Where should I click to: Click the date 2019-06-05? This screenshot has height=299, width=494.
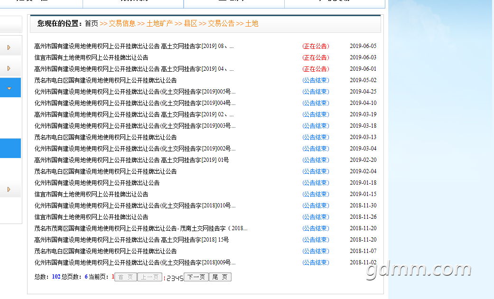[363, 46]
